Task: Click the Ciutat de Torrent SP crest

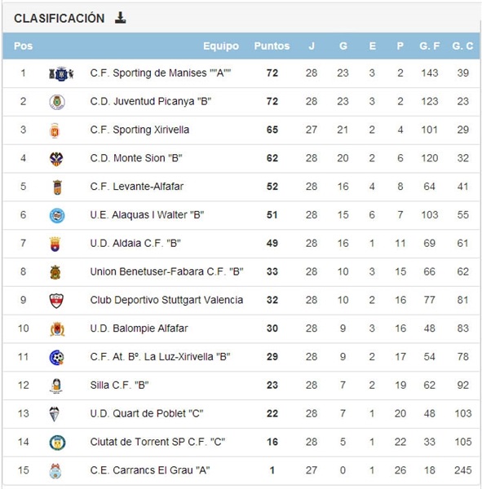Action: [57, 443]
